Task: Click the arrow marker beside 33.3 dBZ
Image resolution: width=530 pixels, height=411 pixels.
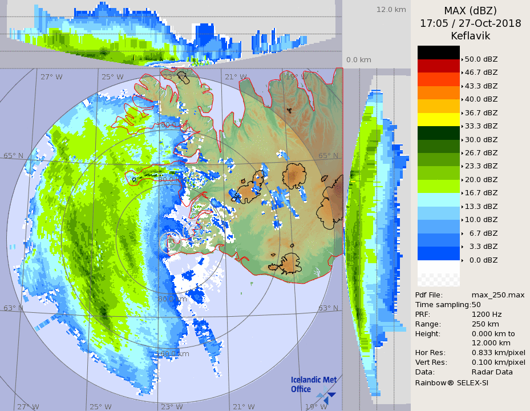Action: (x=462, y=126)
